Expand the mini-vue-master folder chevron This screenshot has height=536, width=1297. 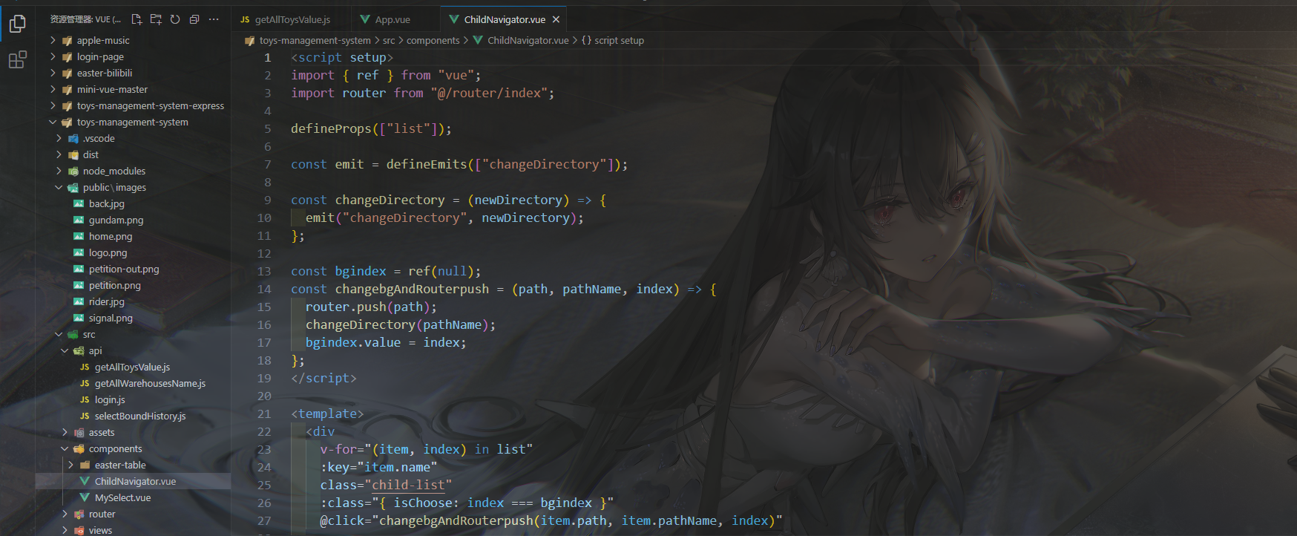tap(53, 89)
